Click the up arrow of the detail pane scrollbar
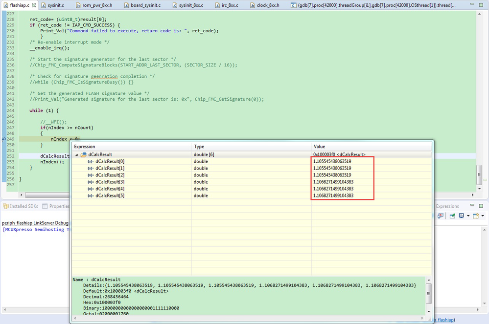Screen dimensions: 489x324 [429, 280]
